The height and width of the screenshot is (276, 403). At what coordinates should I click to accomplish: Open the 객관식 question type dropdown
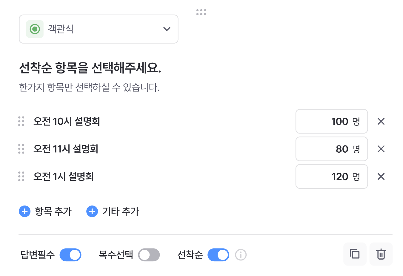pyautogui.click(x=99, y=29)
